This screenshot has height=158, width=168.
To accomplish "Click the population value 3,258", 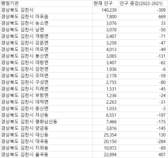I will click(111, 43).
